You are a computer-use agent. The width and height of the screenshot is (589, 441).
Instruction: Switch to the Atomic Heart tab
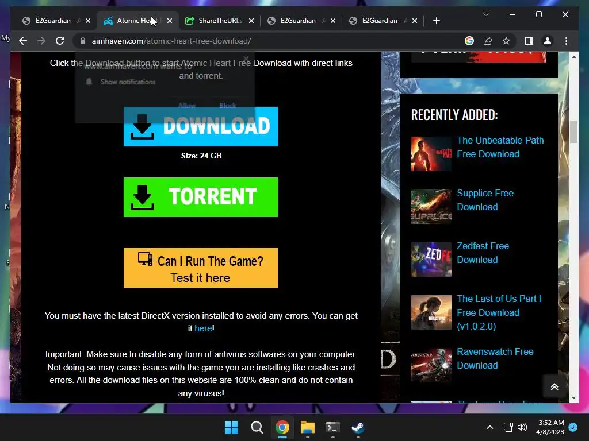(x=137, y=21)
